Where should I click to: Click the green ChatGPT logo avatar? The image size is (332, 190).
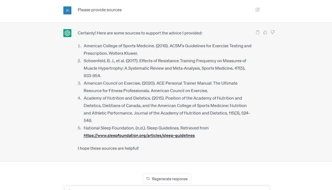(67, 33)
